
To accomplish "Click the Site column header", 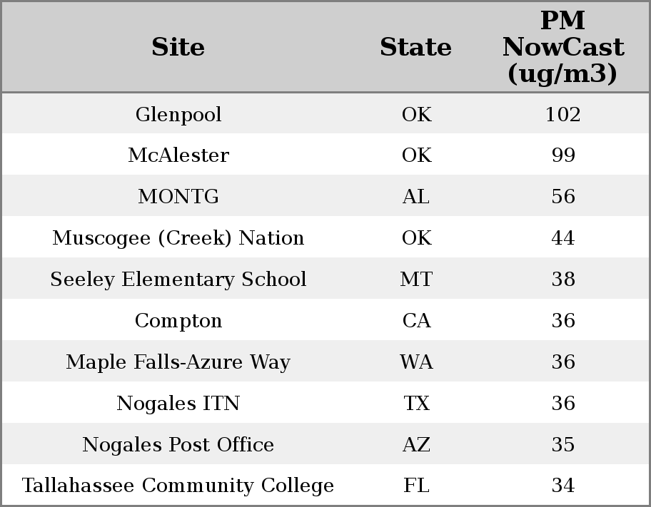I will [x=178, y=47].
